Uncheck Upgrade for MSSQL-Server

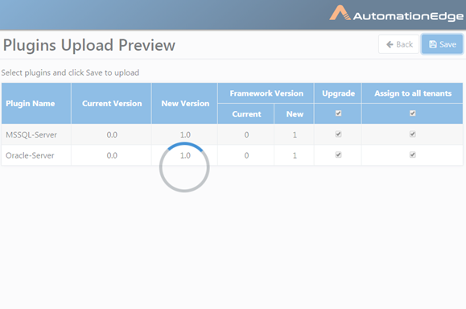coord(338,134)
